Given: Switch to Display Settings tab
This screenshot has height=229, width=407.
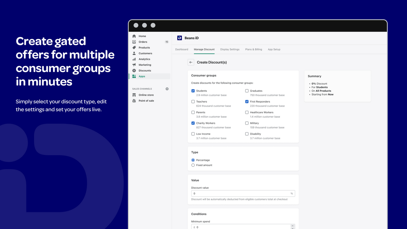Looking at the screenshot, I should coord(230,49).
